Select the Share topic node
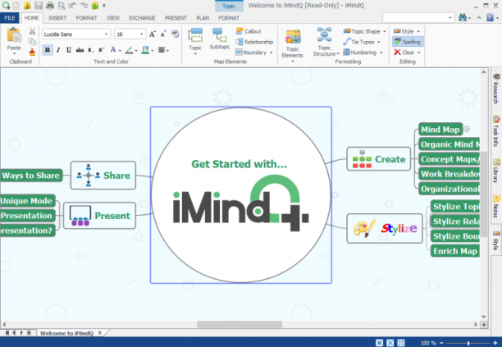This screenshot has width=502, height=347. (103, 175)
